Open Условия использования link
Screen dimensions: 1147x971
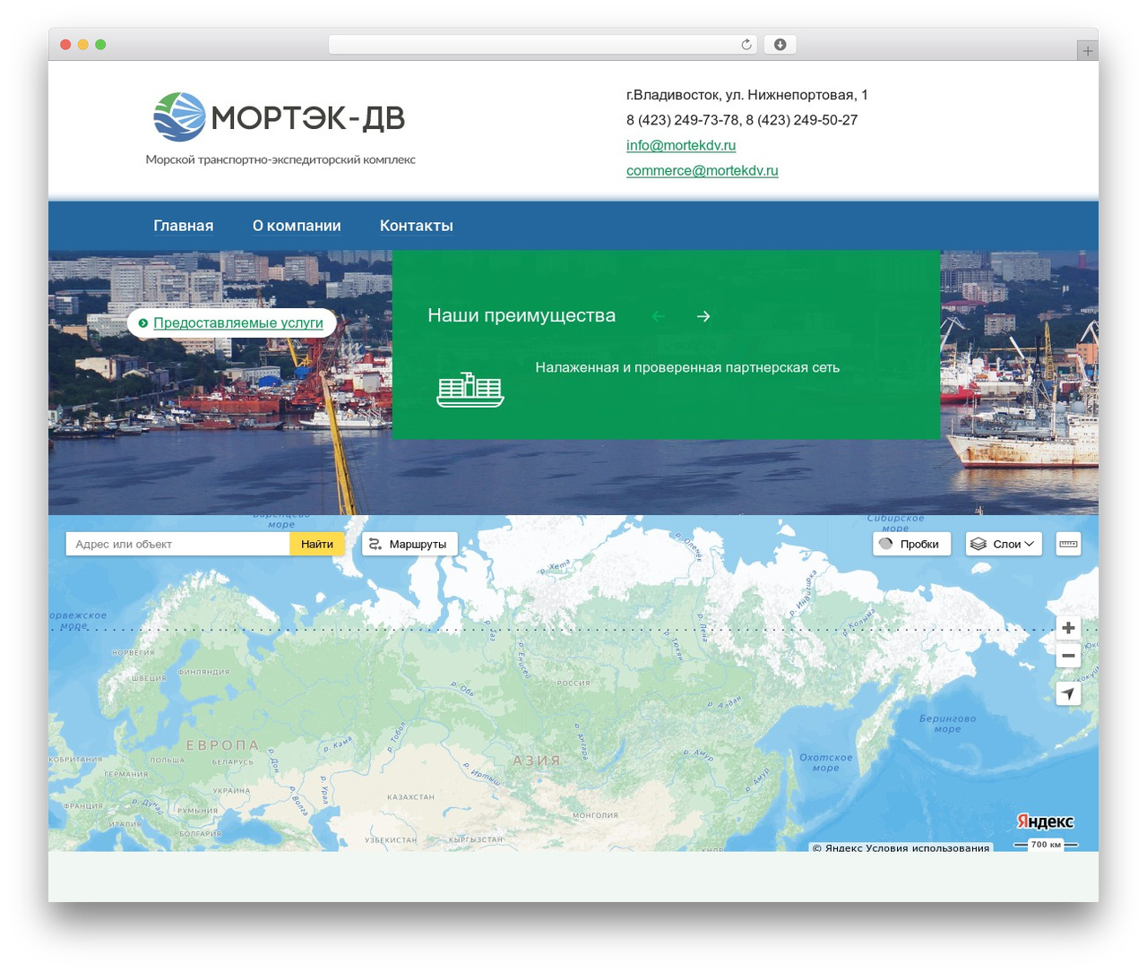(928, 847)
